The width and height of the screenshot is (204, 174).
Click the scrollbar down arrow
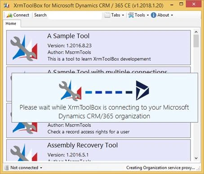(196, 158)
